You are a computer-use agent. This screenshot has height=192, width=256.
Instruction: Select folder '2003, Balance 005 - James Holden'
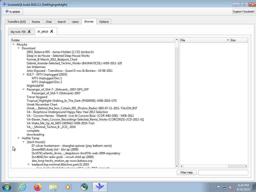point(60,52)
